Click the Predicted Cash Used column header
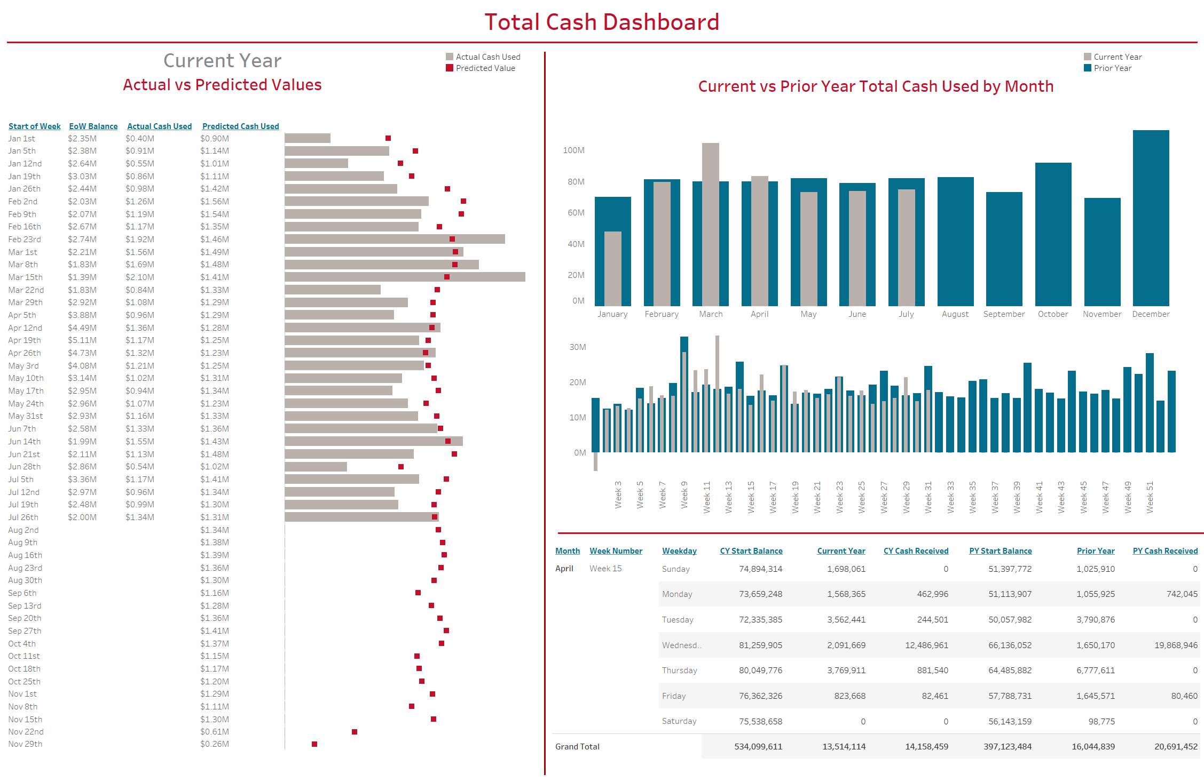Image resolution: width=1204 pixels, height=782 pixels. (240, 126)
